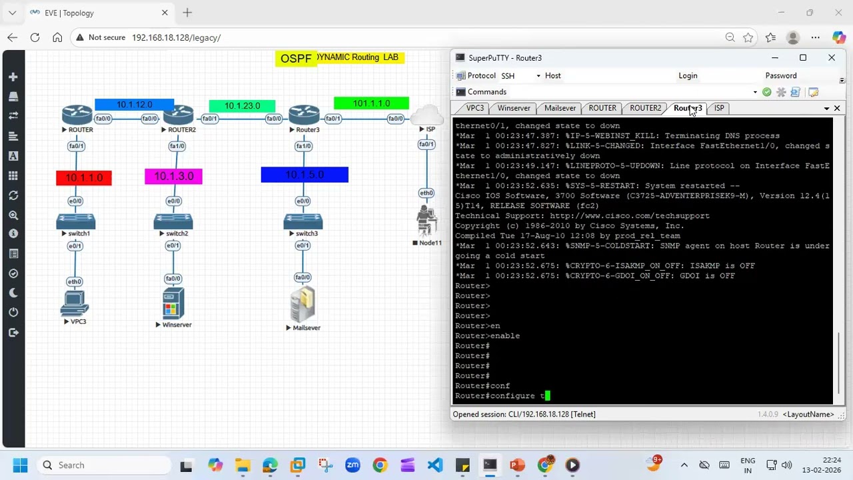Toggle night mode moon icon in sidebar
The width and height of the screenshot is (853, 480).
(13, 293)
